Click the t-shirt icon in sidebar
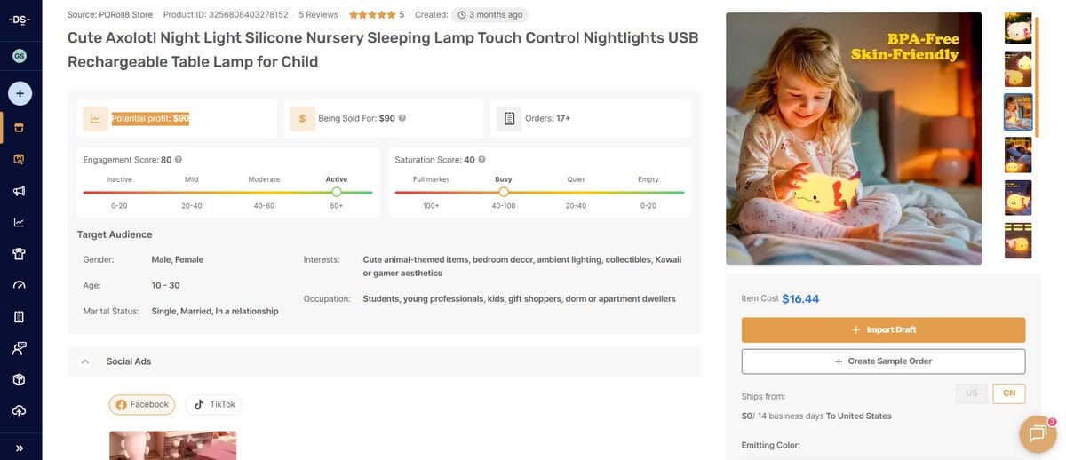Image resolution: width=1066 pixels, height=460 pixels. tap(20, 254)
